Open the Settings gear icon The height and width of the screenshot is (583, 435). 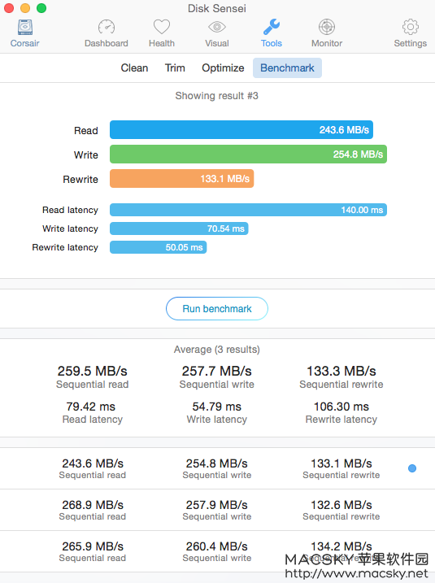pos(411,27)
